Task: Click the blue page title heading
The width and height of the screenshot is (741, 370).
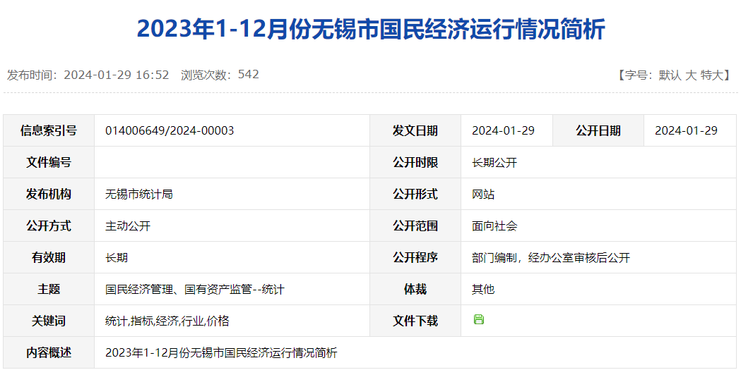Action: [x=370, y=30]
